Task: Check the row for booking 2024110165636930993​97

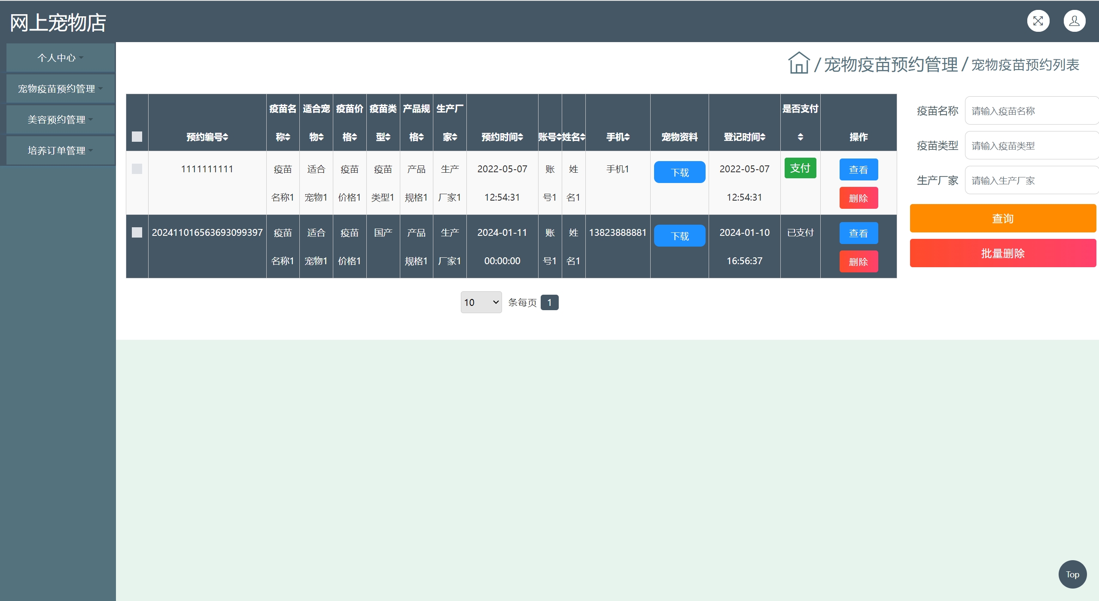Action: [137, 232]
